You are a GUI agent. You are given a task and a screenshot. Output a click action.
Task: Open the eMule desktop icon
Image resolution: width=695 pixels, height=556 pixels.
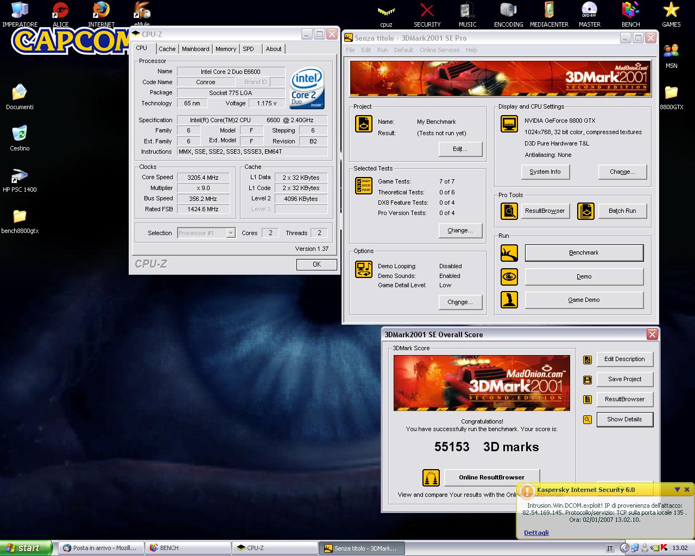pyautogui.click(x=142, y=11)
